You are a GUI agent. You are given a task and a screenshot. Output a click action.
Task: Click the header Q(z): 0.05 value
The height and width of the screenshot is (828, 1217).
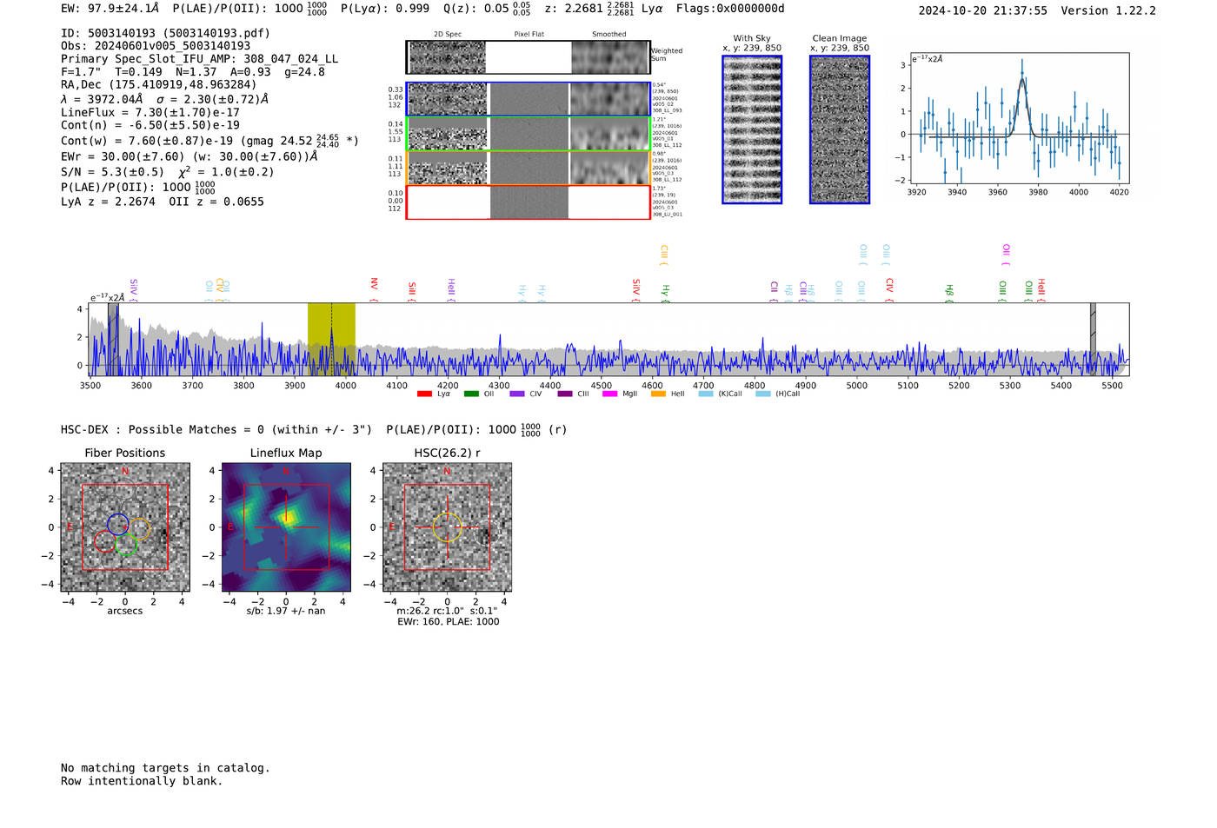tap(487, 9)
